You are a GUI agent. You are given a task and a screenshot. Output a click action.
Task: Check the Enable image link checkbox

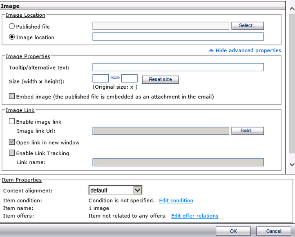pyautogui.click(x=12, y=121)
